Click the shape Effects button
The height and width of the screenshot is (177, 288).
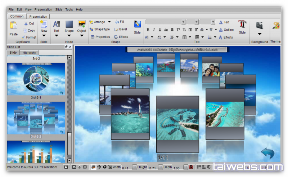pos(121,37)
